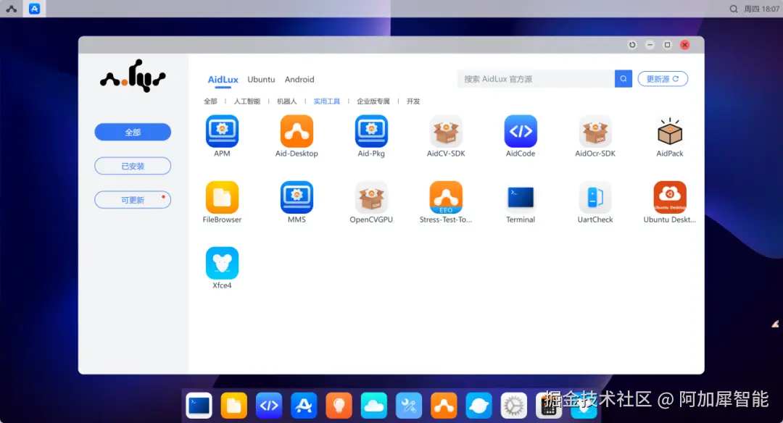The width and height of the screenshot is (783, 423).
Task: Show updatable apps with 可更新 button
Action: coord(133,200)
